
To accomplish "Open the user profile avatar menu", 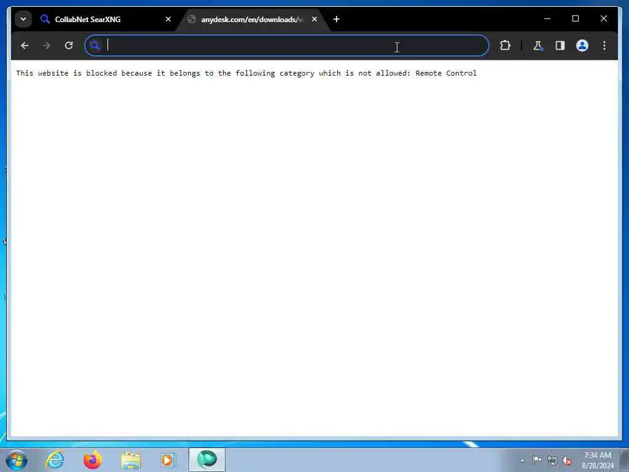I will (x=582, y=45).
